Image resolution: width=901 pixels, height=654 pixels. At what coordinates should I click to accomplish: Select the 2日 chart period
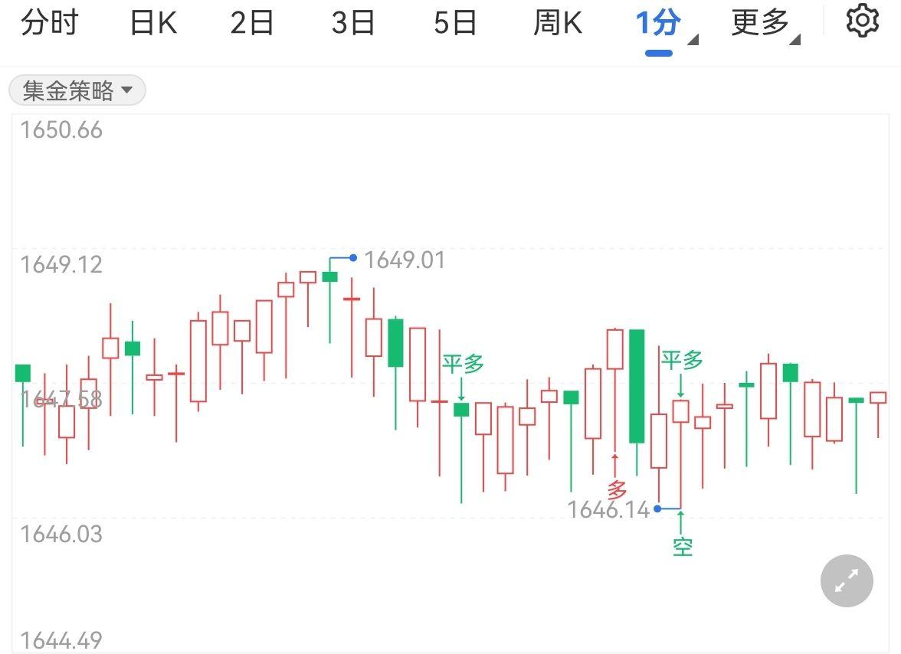tap(252, 23)
